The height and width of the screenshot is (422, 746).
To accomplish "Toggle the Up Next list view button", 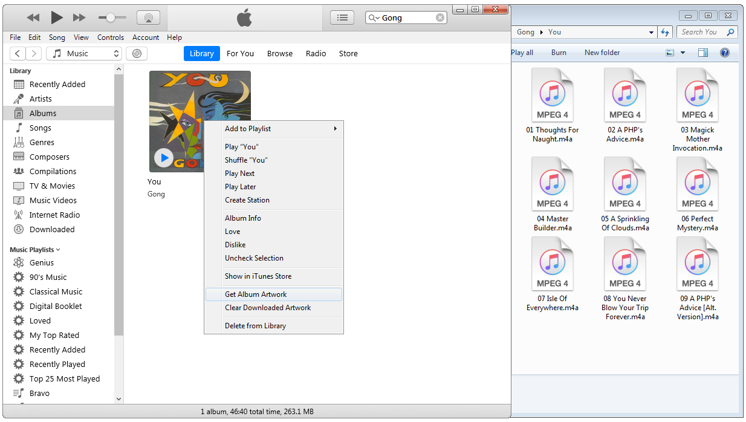I will pos(342,18).
